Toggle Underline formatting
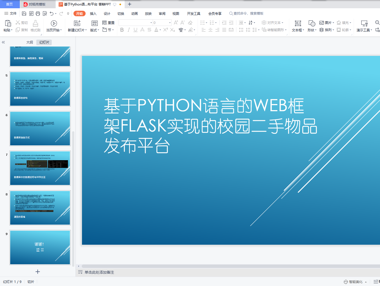The image size is (380, 286). [x=135, y=30]
